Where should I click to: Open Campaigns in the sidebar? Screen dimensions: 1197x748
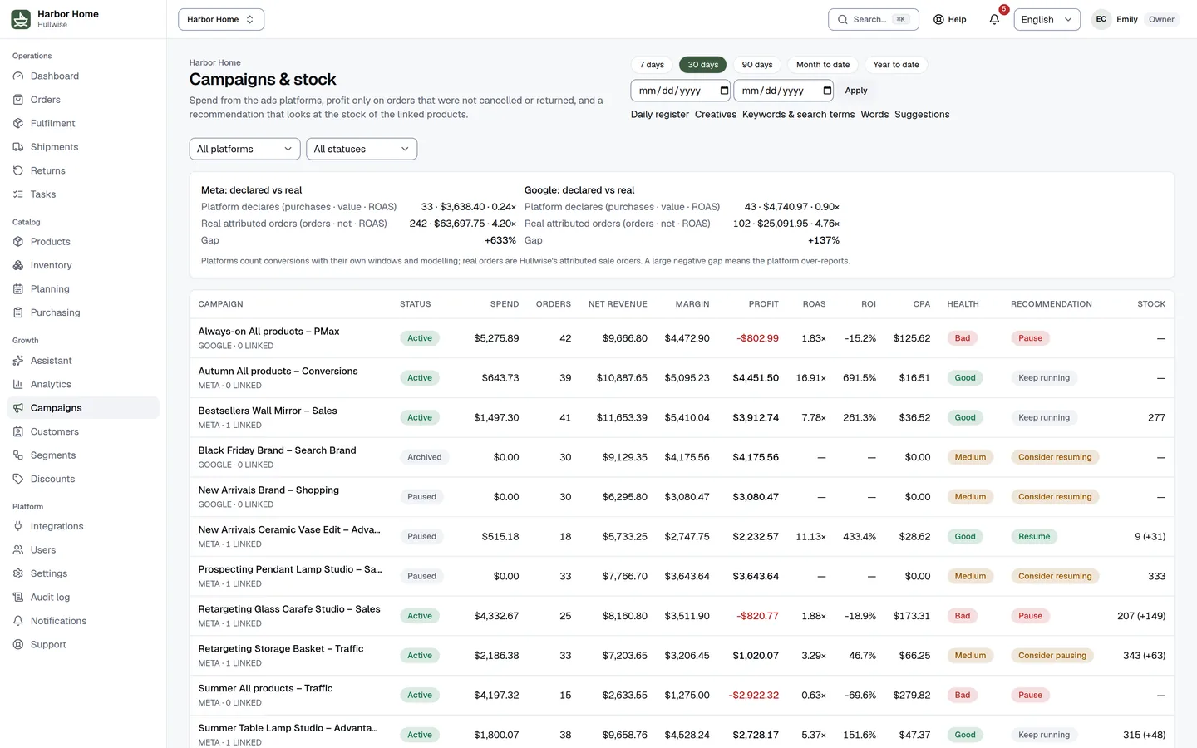pyautogui.click(x=83, y=408)
